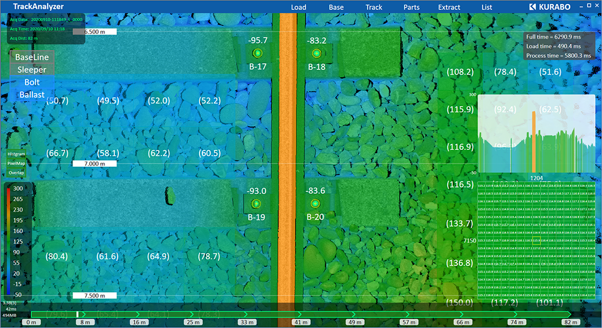
Task: Click the white position indicator on timeline
Action: (x=78, y=314)
